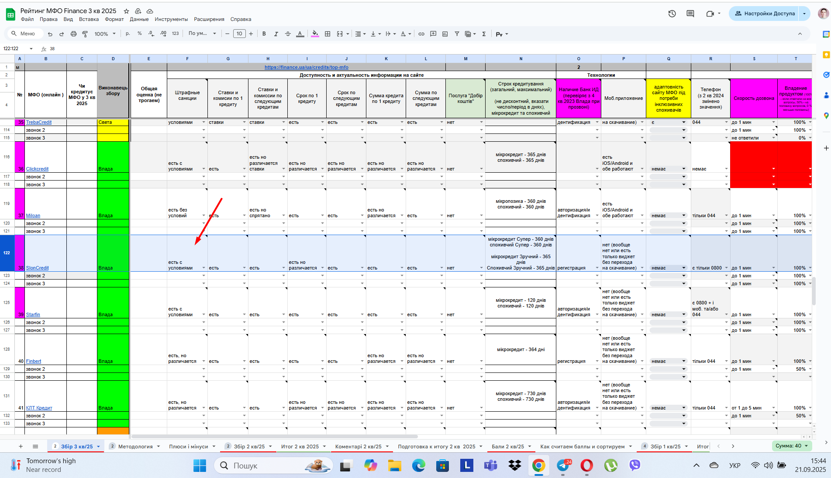Click the Настройки Доступа share button
Viewport: 831px width, 478px height.
(x=764, y=14)
